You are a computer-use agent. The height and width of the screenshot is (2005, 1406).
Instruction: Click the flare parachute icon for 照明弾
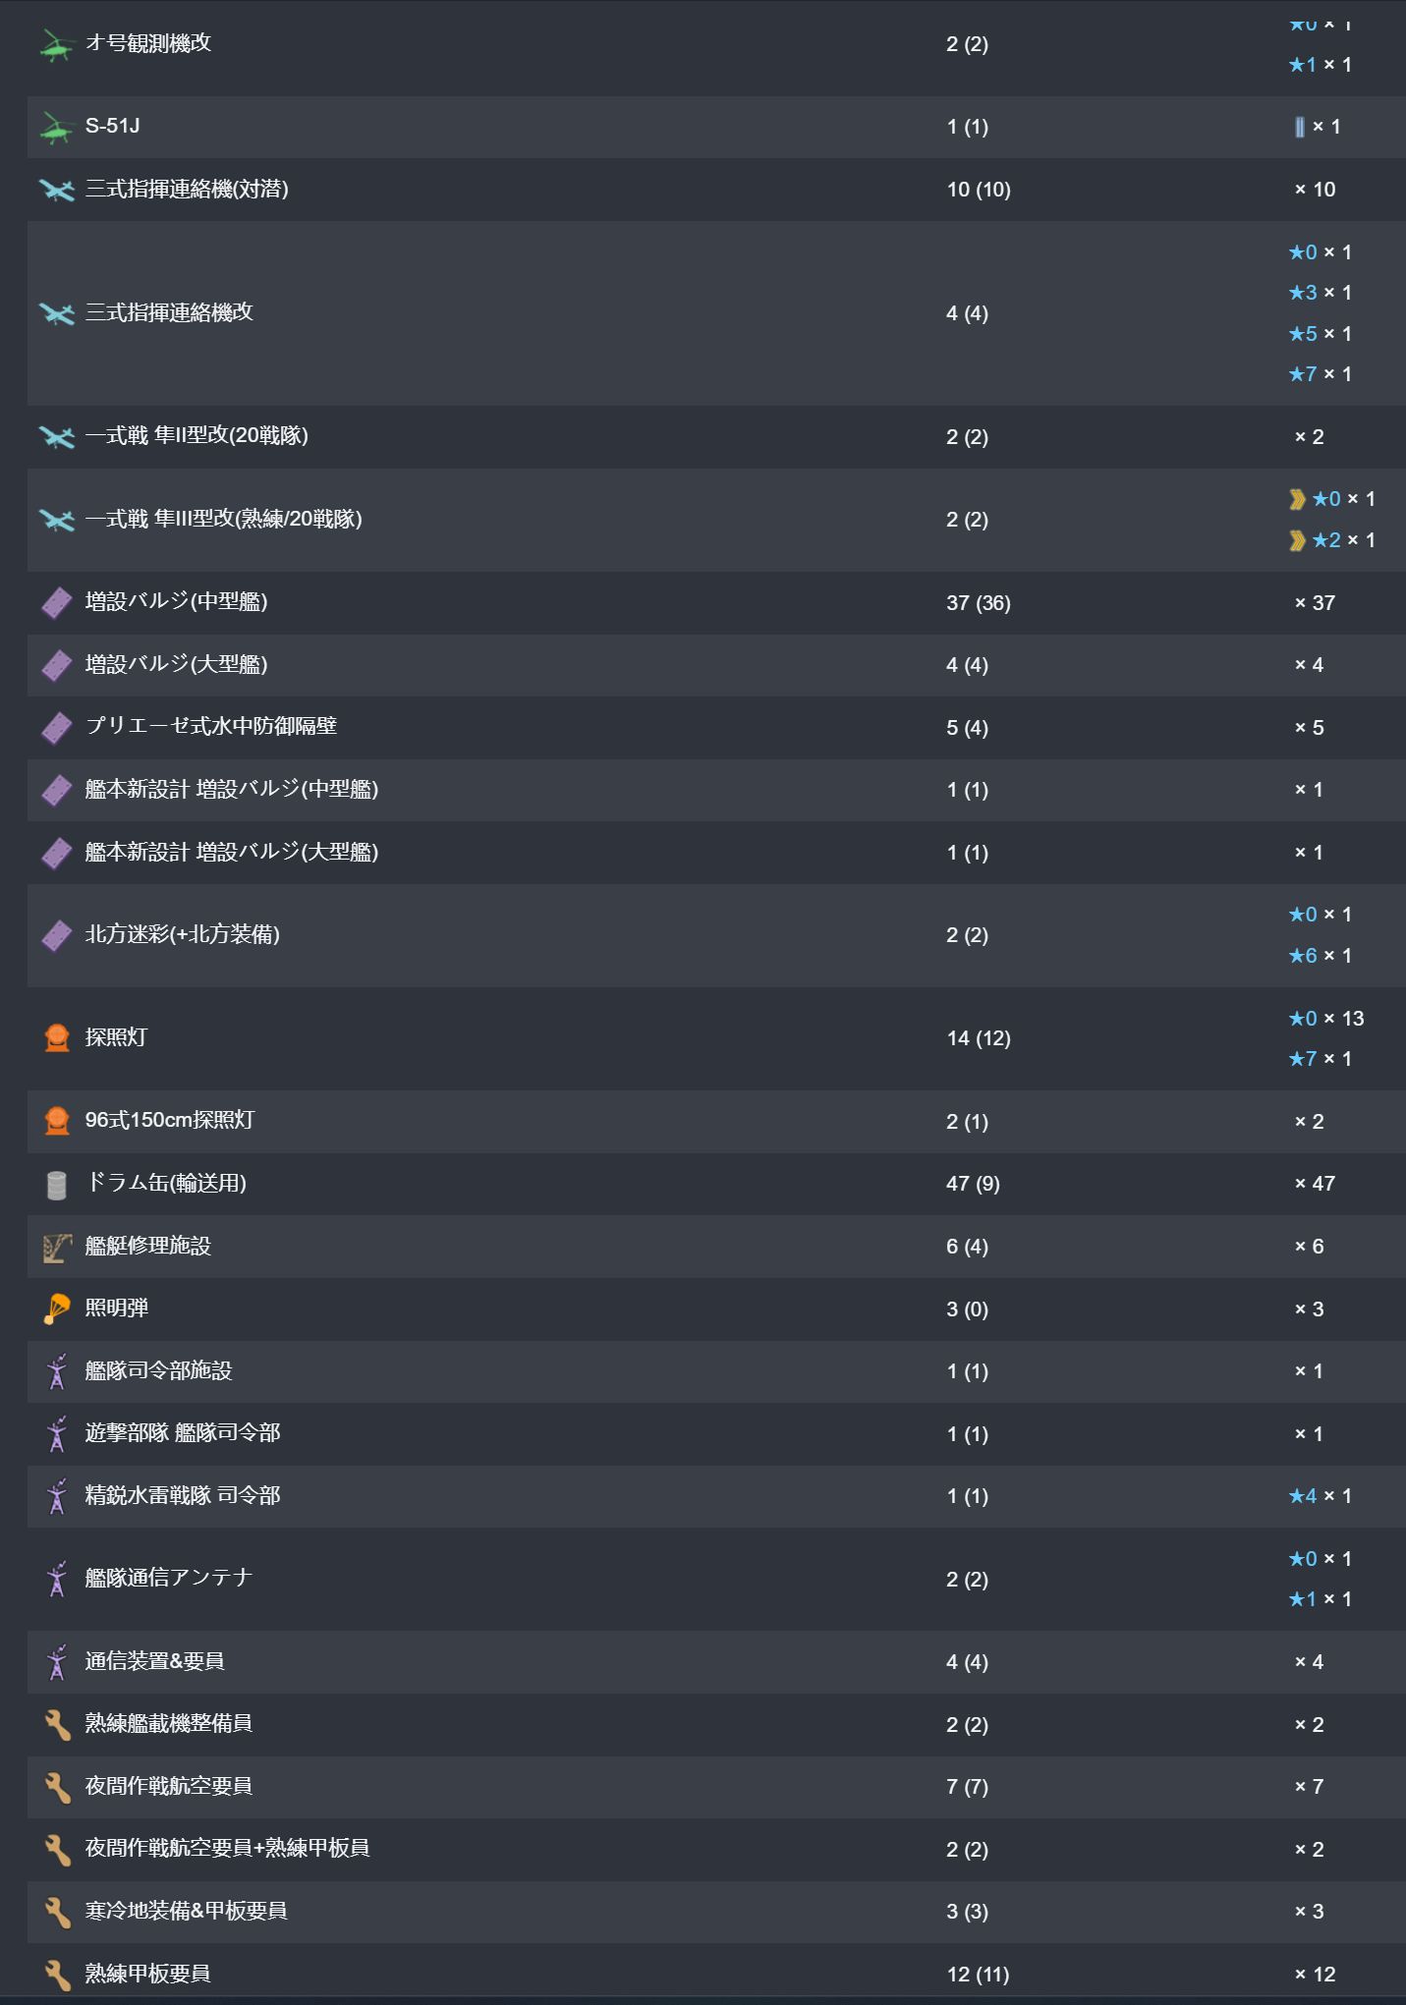click(57, 1309)
